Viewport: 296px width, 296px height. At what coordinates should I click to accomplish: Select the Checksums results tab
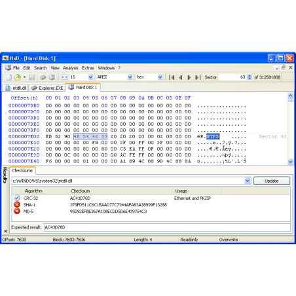[22, 170]
